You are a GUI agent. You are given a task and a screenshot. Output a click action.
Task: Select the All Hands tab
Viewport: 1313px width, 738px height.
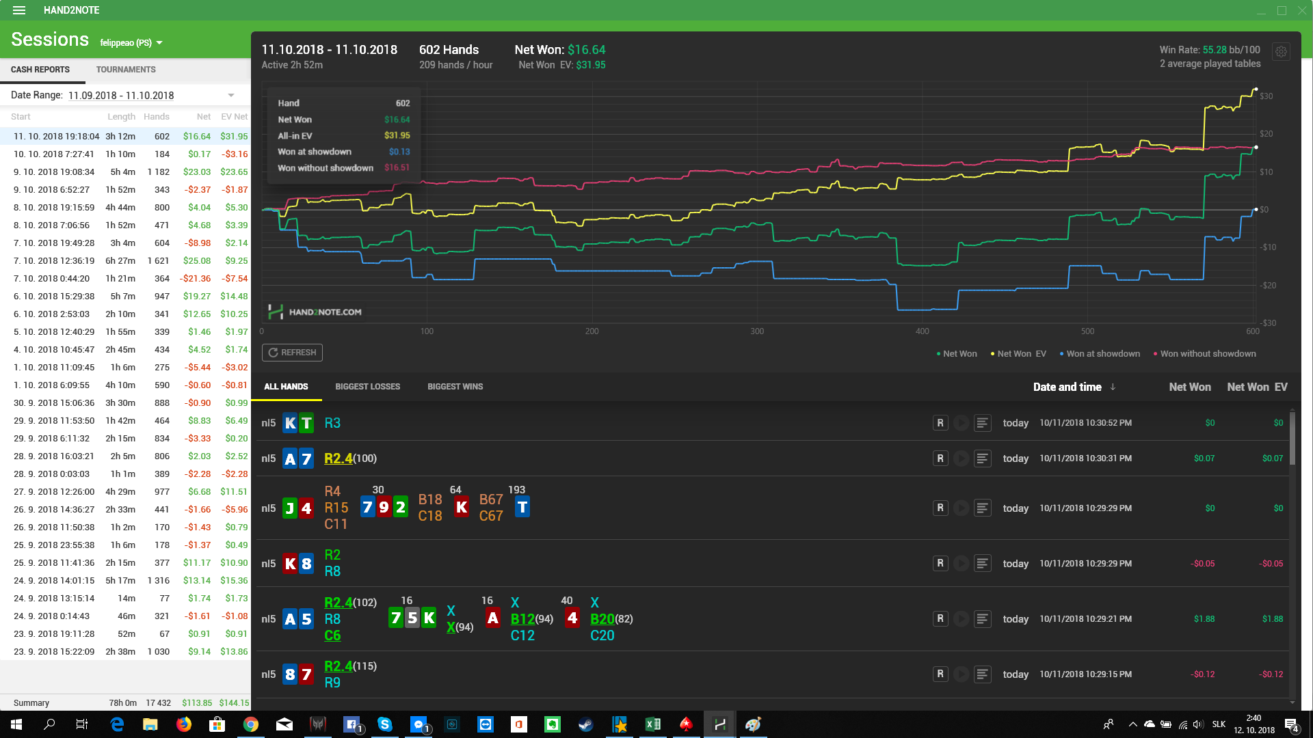tap(286, 387)
